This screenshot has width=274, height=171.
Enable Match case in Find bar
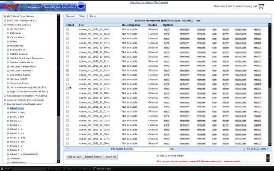[x=95, y=168]
